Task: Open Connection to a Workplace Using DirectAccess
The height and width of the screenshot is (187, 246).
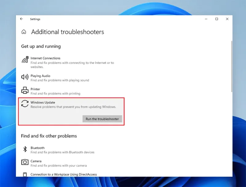Action: tap(64, 174)
